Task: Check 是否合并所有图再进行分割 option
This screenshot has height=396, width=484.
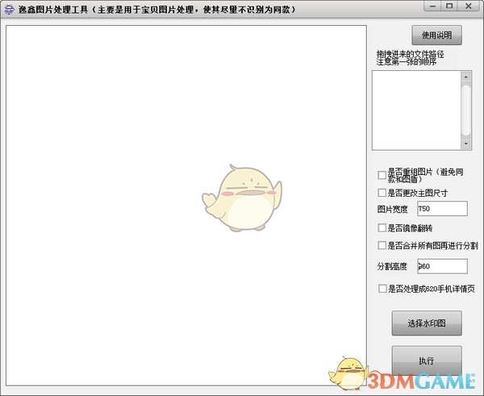Action: tap(382, 245)
